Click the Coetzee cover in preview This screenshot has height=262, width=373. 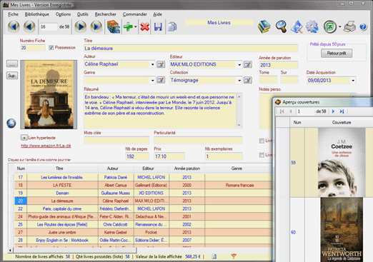(x=342, y=163)
